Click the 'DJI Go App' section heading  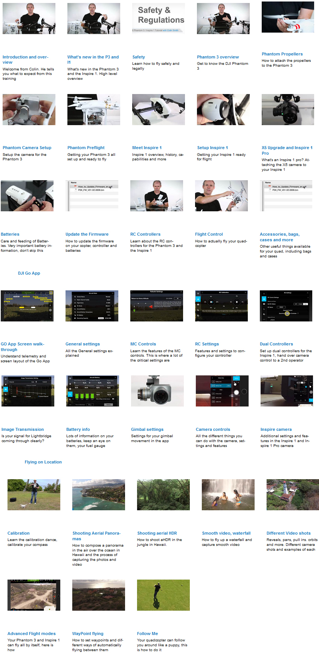(x=29, y=273)
